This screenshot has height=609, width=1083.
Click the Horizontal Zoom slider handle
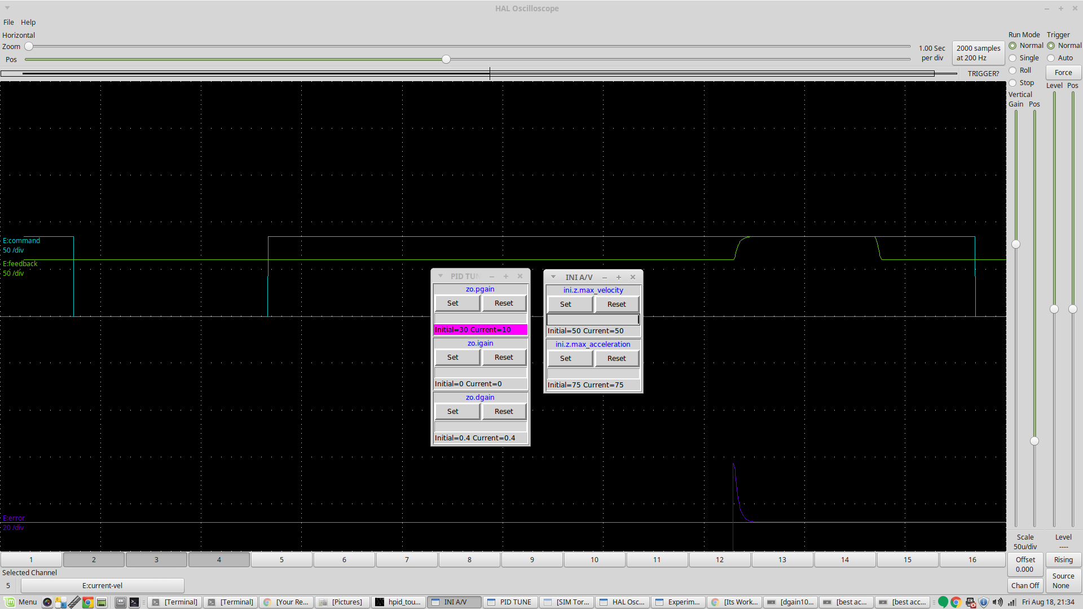pos(29,46)
